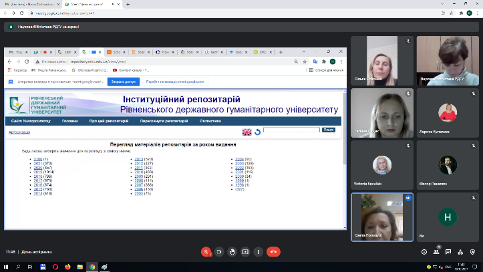The width and height of the screenshot is (483, 272).
Task: Select the Света Полищук video tile
Action: pos(382,217)
